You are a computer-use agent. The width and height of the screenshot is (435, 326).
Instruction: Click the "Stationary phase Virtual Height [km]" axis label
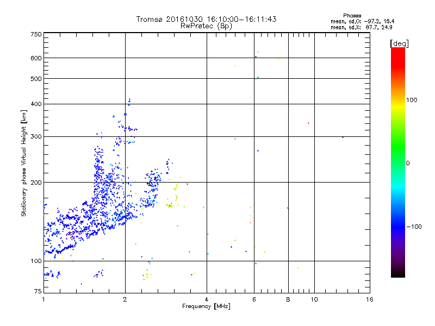tap(24, 164)
